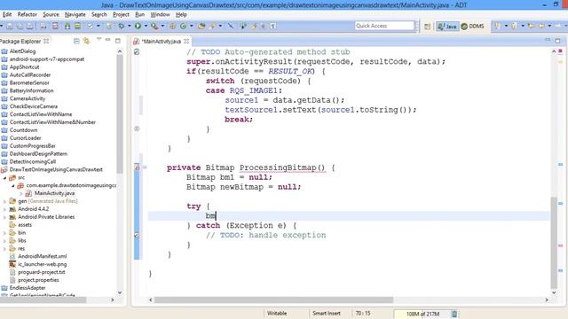
Task: Minimize the Package Explorer view
Action: point(108,40)
